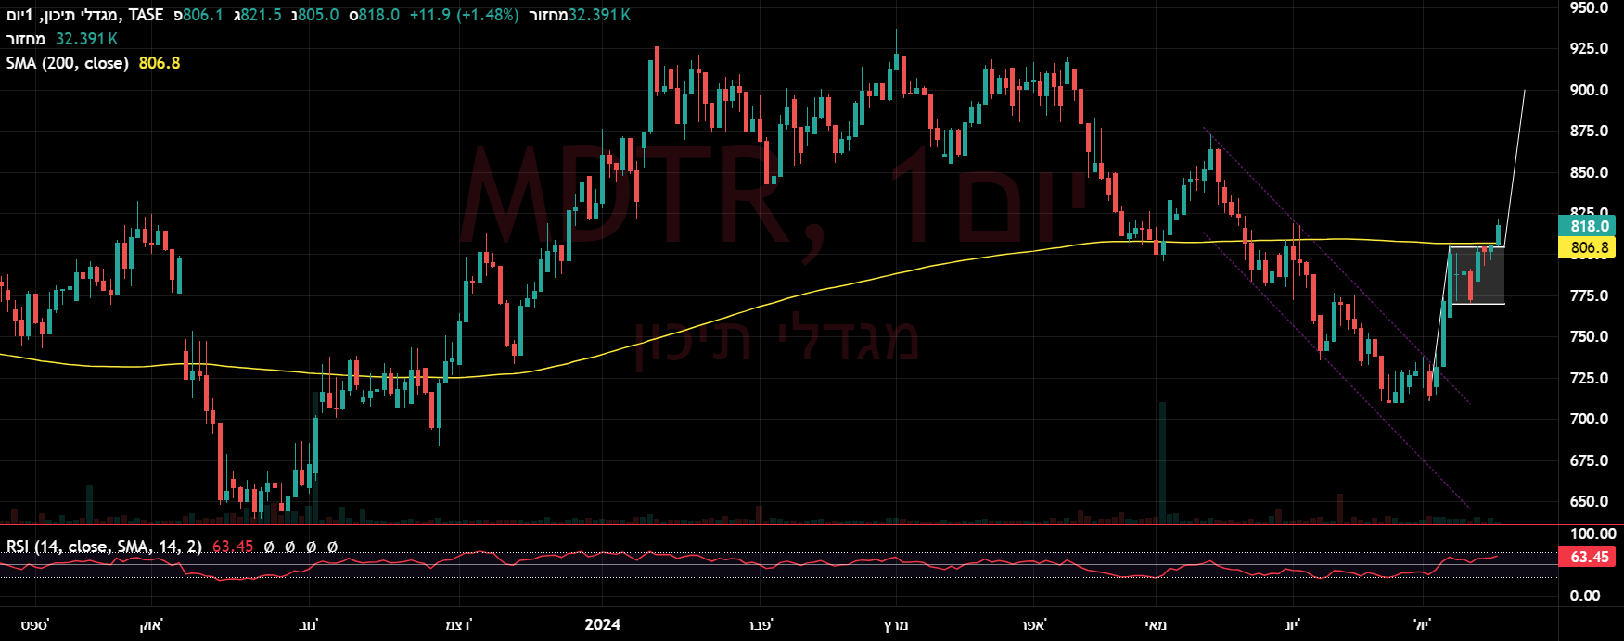The height and width of the screenshot is (641, 1624).
Task: Click the high price value 821.5
Action: 261,15
